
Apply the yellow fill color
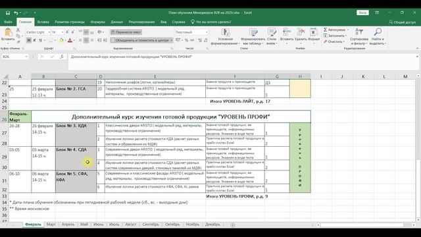61,40
